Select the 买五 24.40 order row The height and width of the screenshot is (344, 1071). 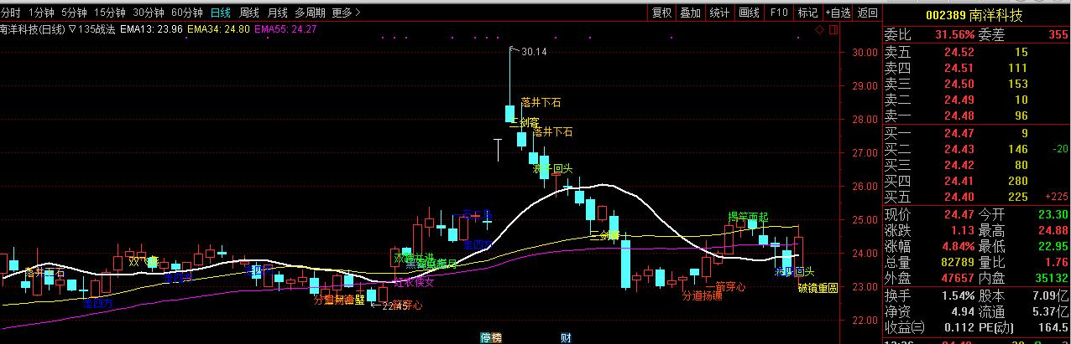tap(977, 197)
